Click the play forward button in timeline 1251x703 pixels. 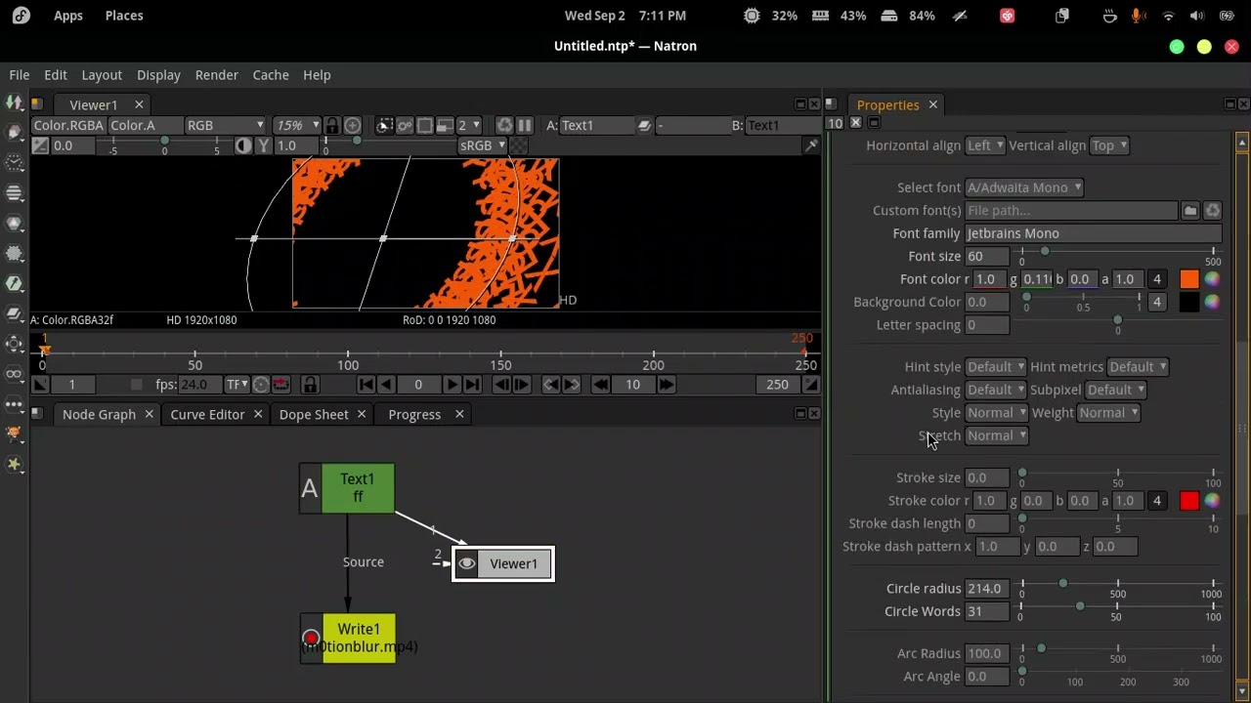pos(453,385)
